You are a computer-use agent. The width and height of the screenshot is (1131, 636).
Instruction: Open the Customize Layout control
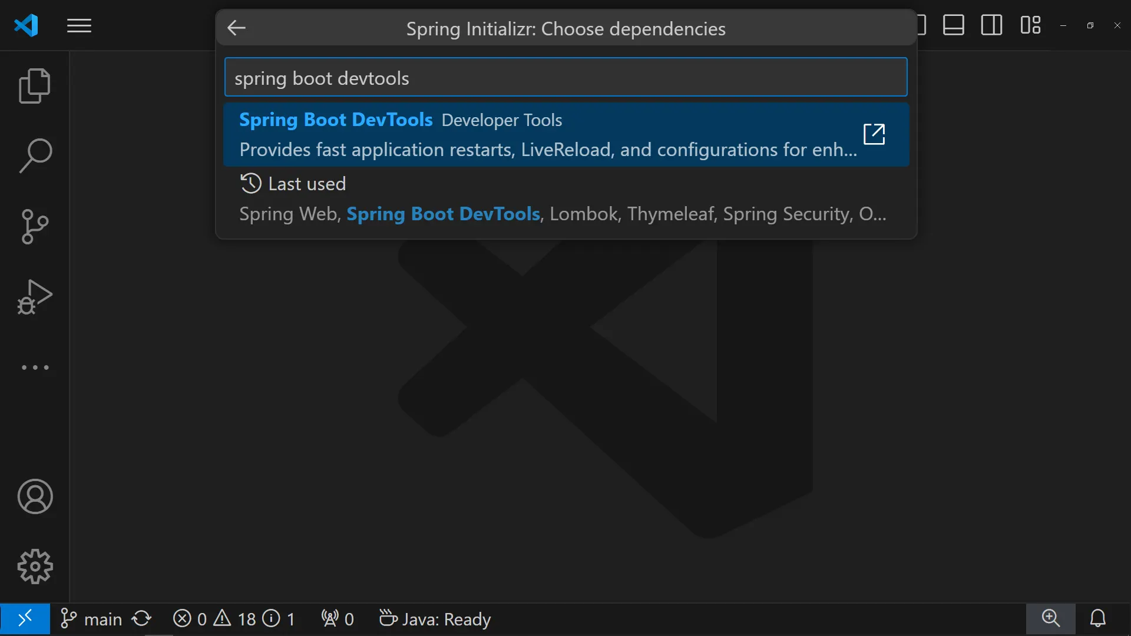tap(1030, 25)
